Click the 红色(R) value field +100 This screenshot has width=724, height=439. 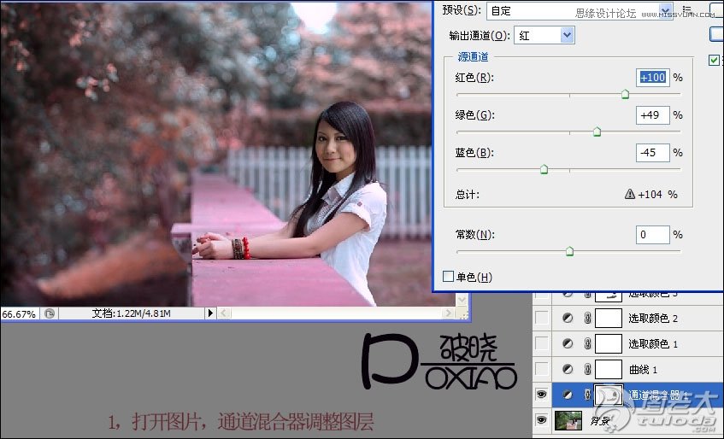point(652,78)
